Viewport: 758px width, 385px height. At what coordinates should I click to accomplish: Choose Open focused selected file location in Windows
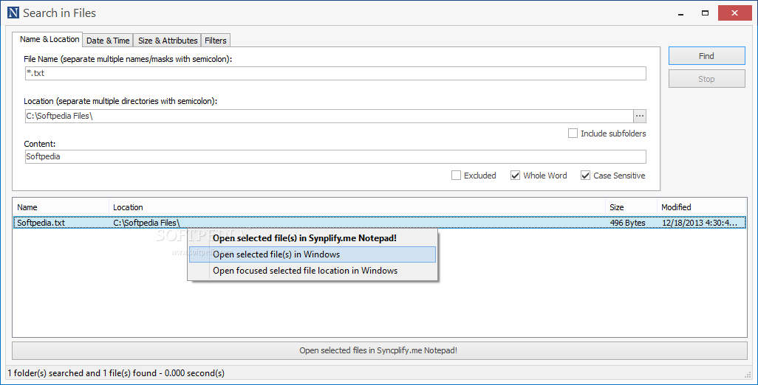tap(313, 271)
